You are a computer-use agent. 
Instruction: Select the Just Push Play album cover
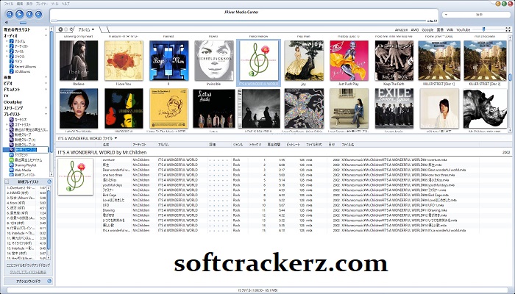pos(349,60)
